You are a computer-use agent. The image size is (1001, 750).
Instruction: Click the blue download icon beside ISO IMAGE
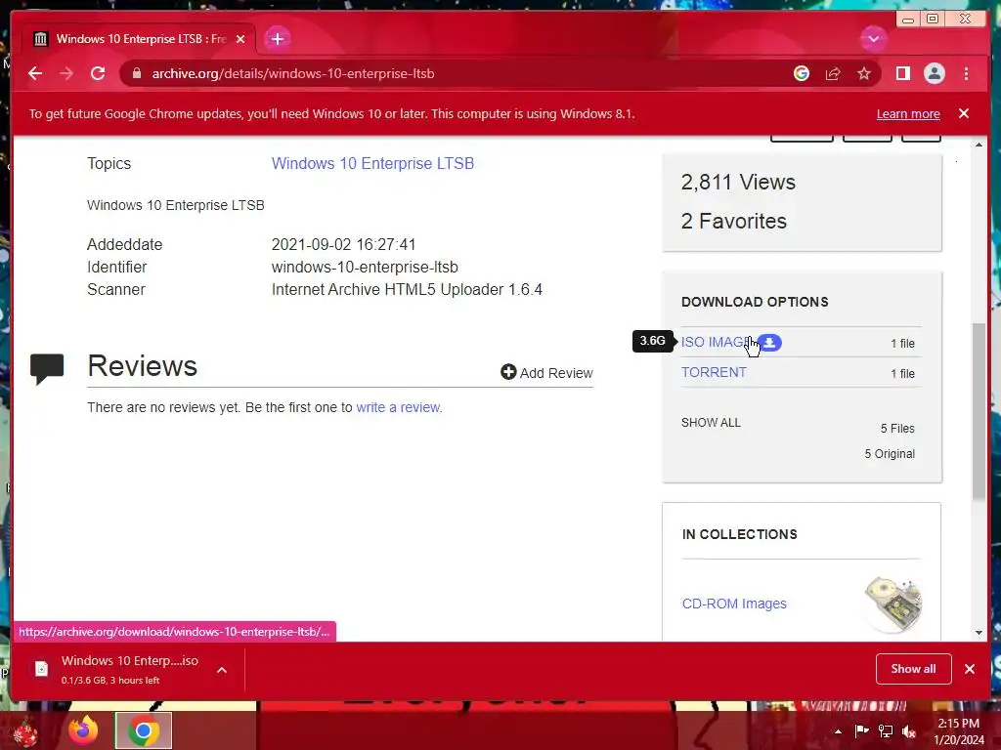770,343
